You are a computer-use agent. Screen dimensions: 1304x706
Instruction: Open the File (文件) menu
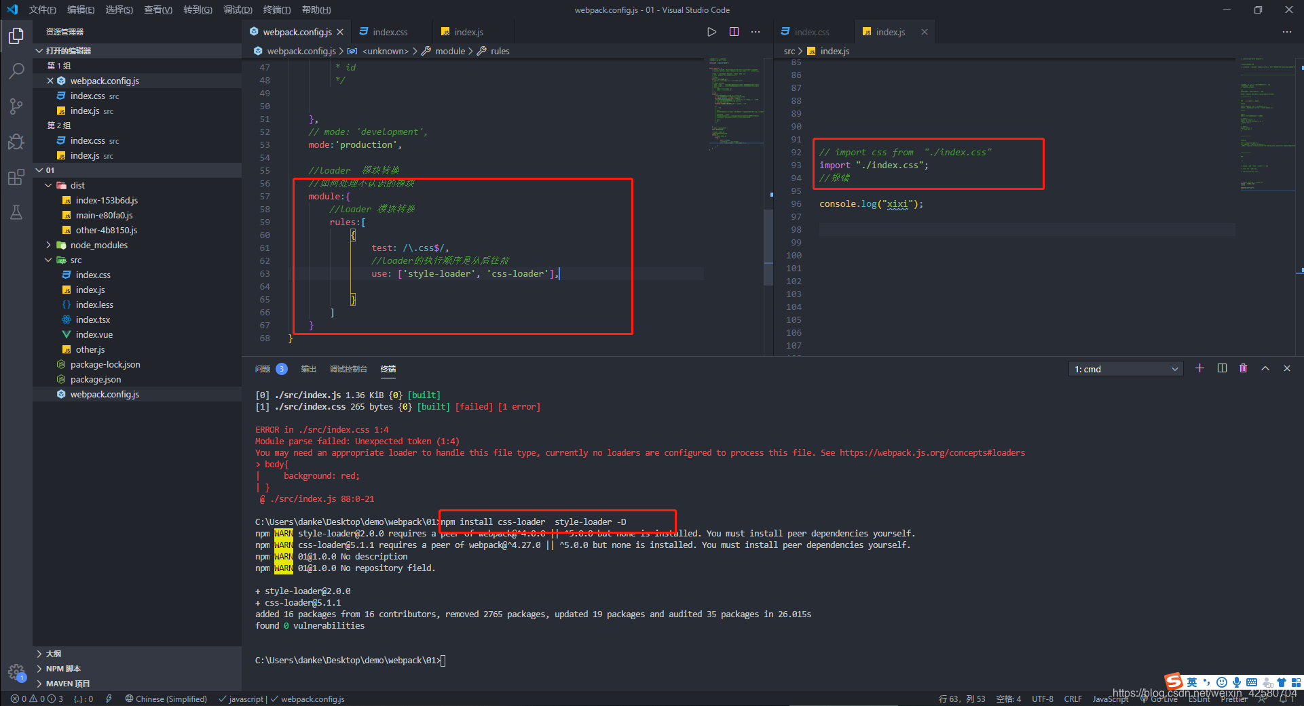coord(43,9)
